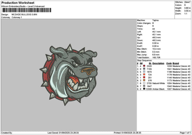This screenshot has width=192, height=135.
Task: Click the Trims value '44'
Action: click(x=154, y=29)
